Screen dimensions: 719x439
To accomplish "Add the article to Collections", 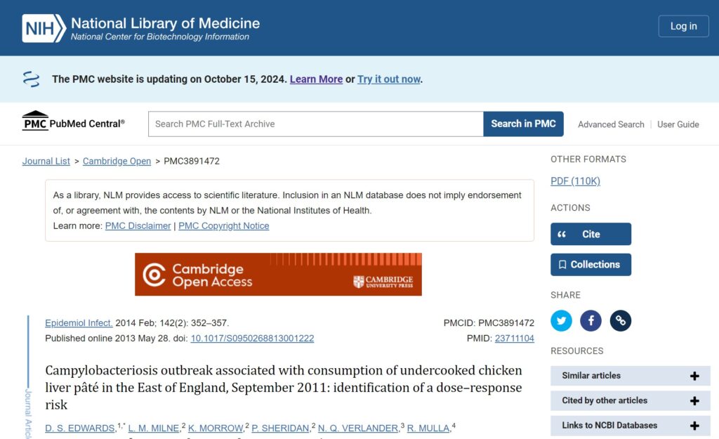I will click(591, 265).
